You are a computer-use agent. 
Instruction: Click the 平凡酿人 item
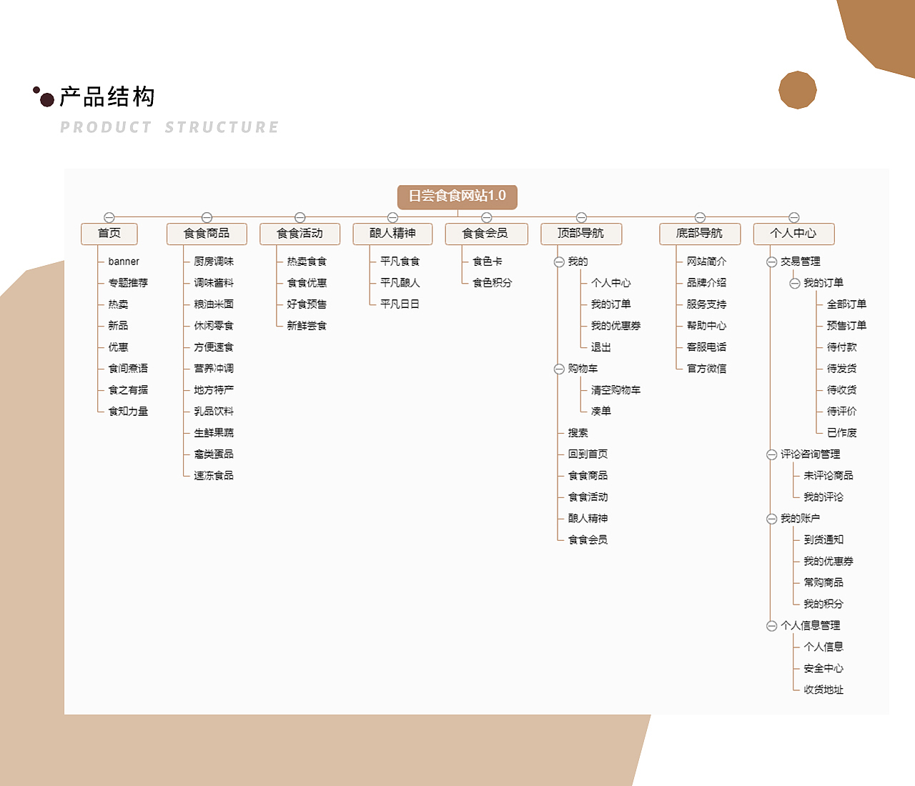tap(400, 283)
